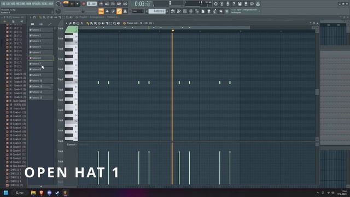The image size is (350, 197).
Task: Open the playlist options menu arrow
Action: 31,17
